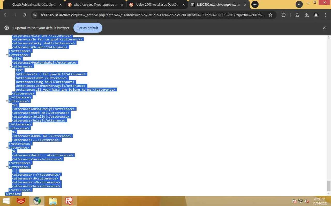Click the 'lol' utterance line
The width and height of the screenshot is (331, 206).
coord(36,186)
